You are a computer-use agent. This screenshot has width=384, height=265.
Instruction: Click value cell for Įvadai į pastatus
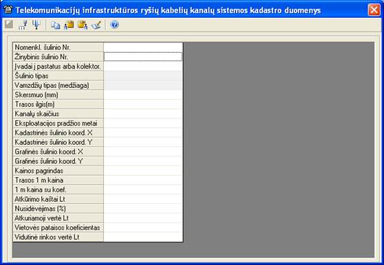142,66
